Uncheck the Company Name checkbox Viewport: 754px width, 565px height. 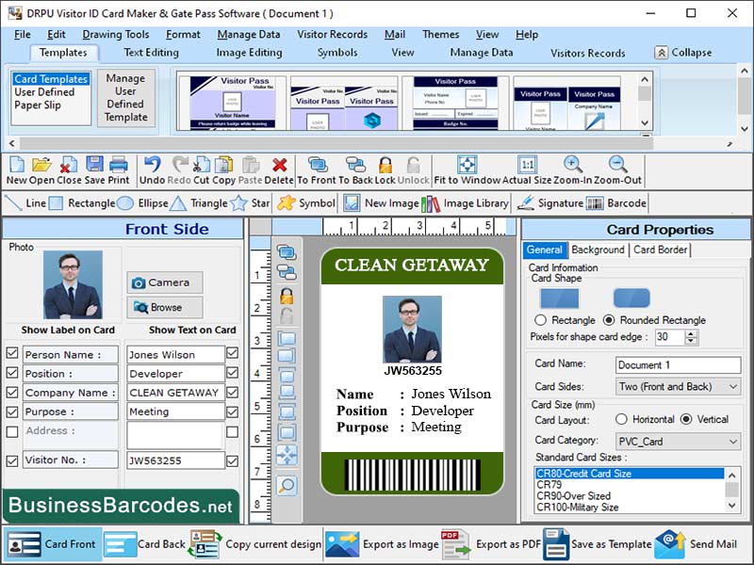[x=12, y=393]
